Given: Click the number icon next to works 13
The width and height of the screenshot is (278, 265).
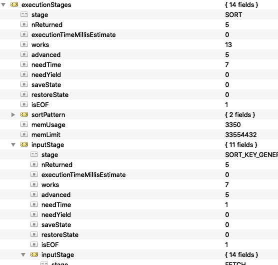Looking at the screenshot, I should pos(24,44).
